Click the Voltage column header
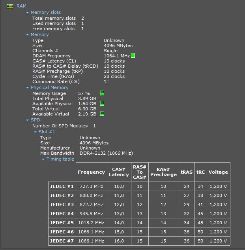The width and height of the screenshot is (245, 250). [218, 172]
